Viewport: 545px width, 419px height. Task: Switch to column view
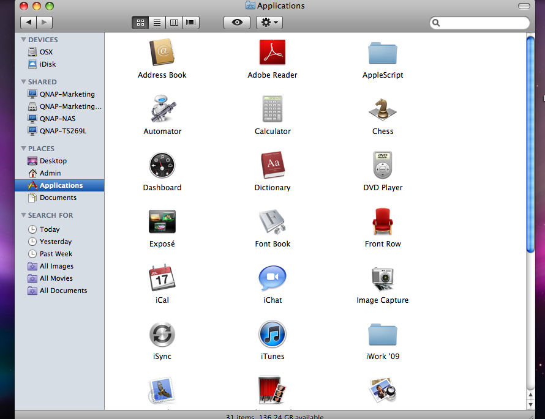pos(174,23)
